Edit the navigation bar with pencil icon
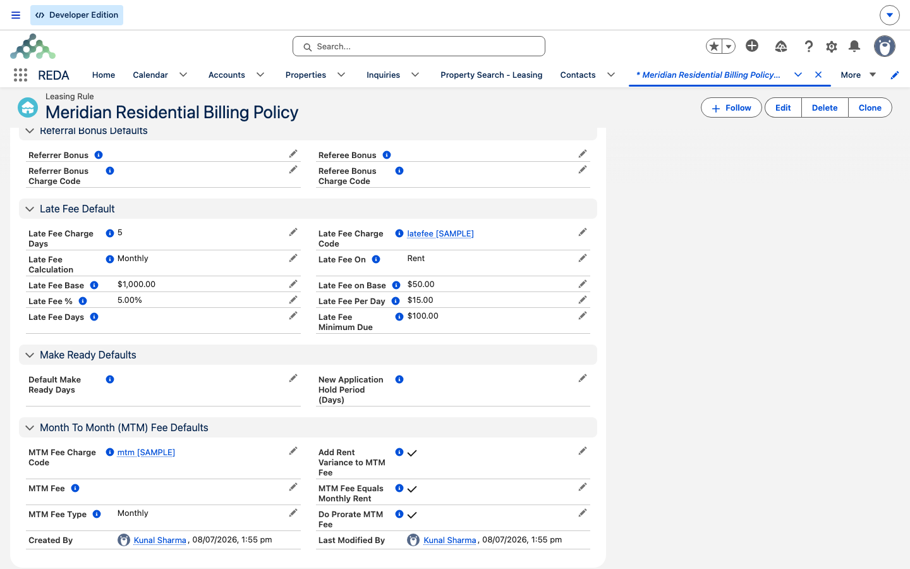910x569 pixels. [x=895, y=75]
